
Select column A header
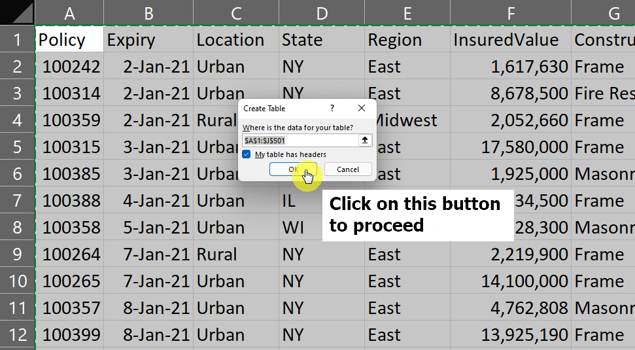coord(69,12)
